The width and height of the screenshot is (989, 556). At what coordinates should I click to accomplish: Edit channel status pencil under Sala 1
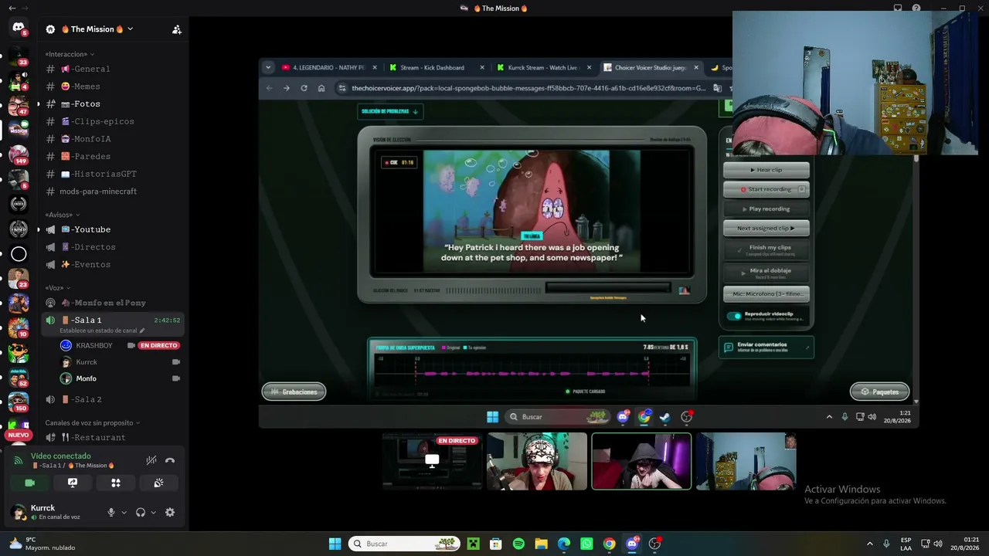click(142, 331)
